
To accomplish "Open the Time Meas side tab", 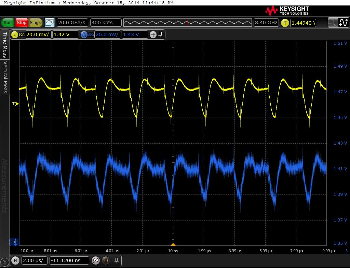I will click(x=5, y=45).
